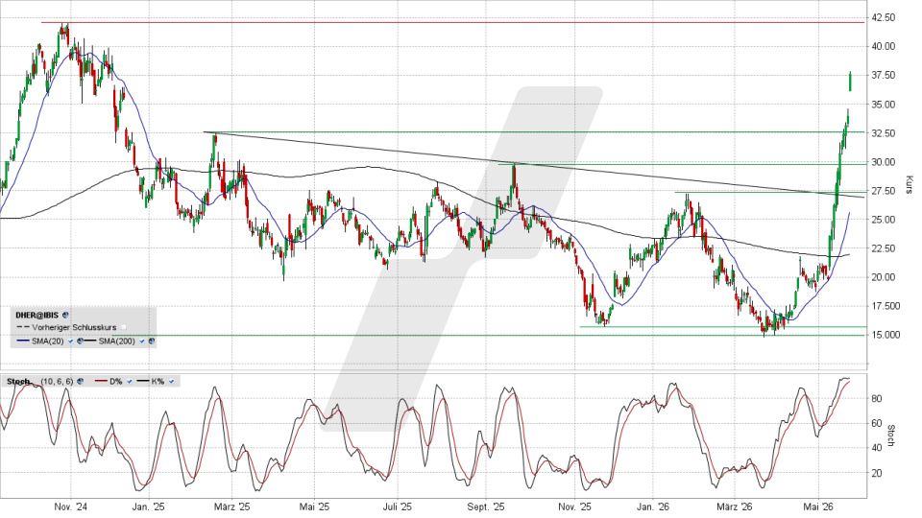Click the SMA(20) legend label
Screen dimensions: 922x518
pos(48,341)
